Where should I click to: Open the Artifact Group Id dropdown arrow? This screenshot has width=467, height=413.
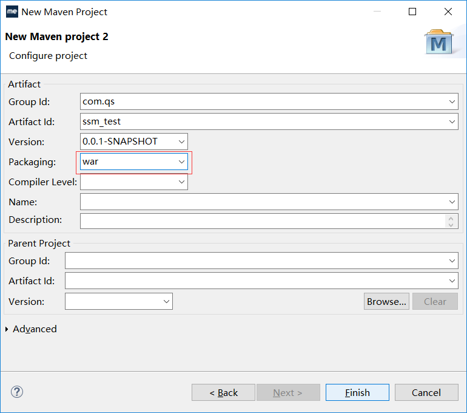tap(452, 101)
